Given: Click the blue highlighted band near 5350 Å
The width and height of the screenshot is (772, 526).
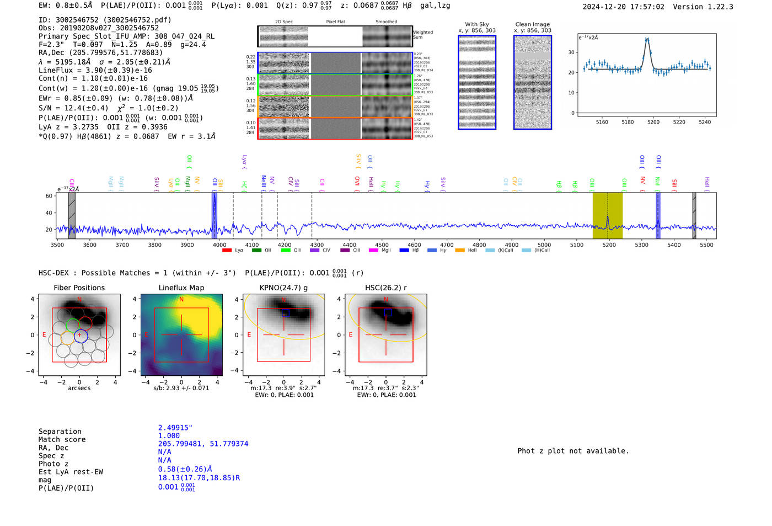Looking at the screenshot, I should coord(658,216).
